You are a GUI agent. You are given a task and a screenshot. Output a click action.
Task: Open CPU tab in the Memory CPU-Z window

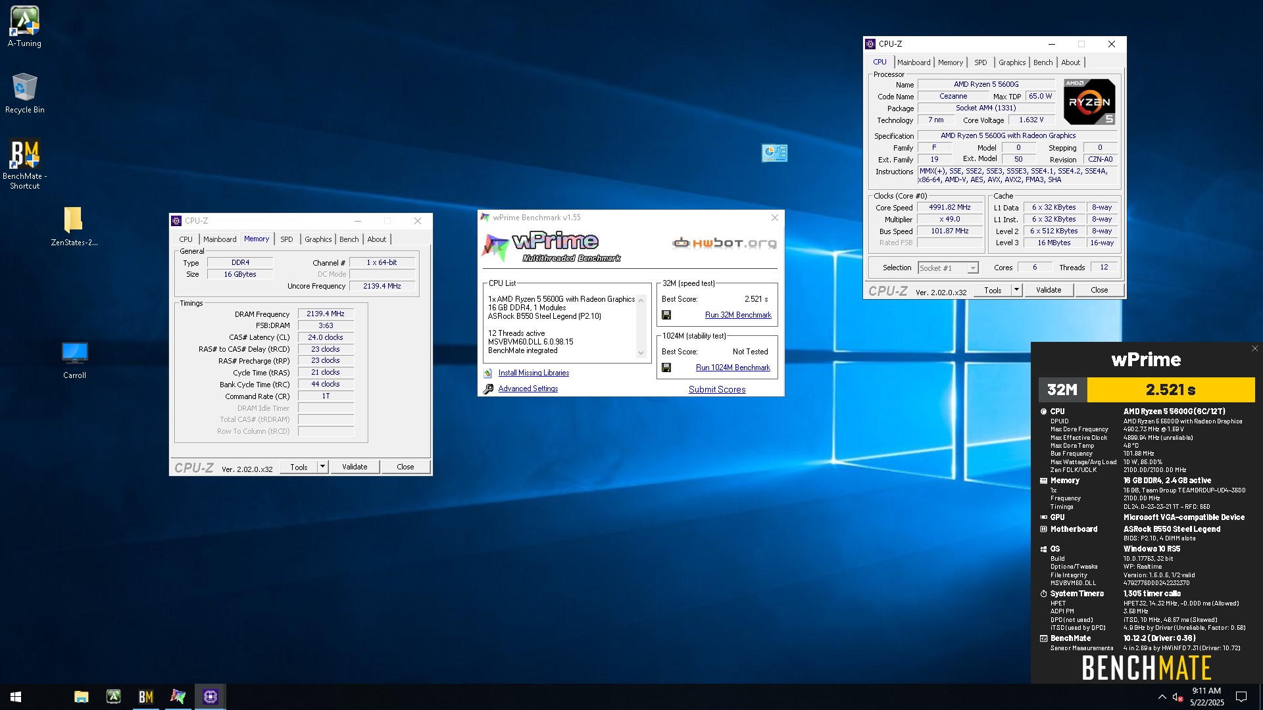point(186,239)
